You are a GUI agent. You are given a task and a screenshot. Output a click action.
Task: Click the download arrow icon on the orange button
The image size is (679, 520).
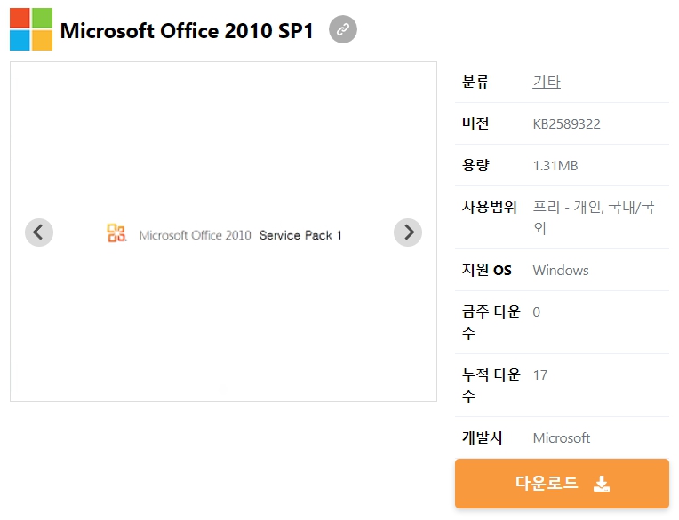(602, 484)
